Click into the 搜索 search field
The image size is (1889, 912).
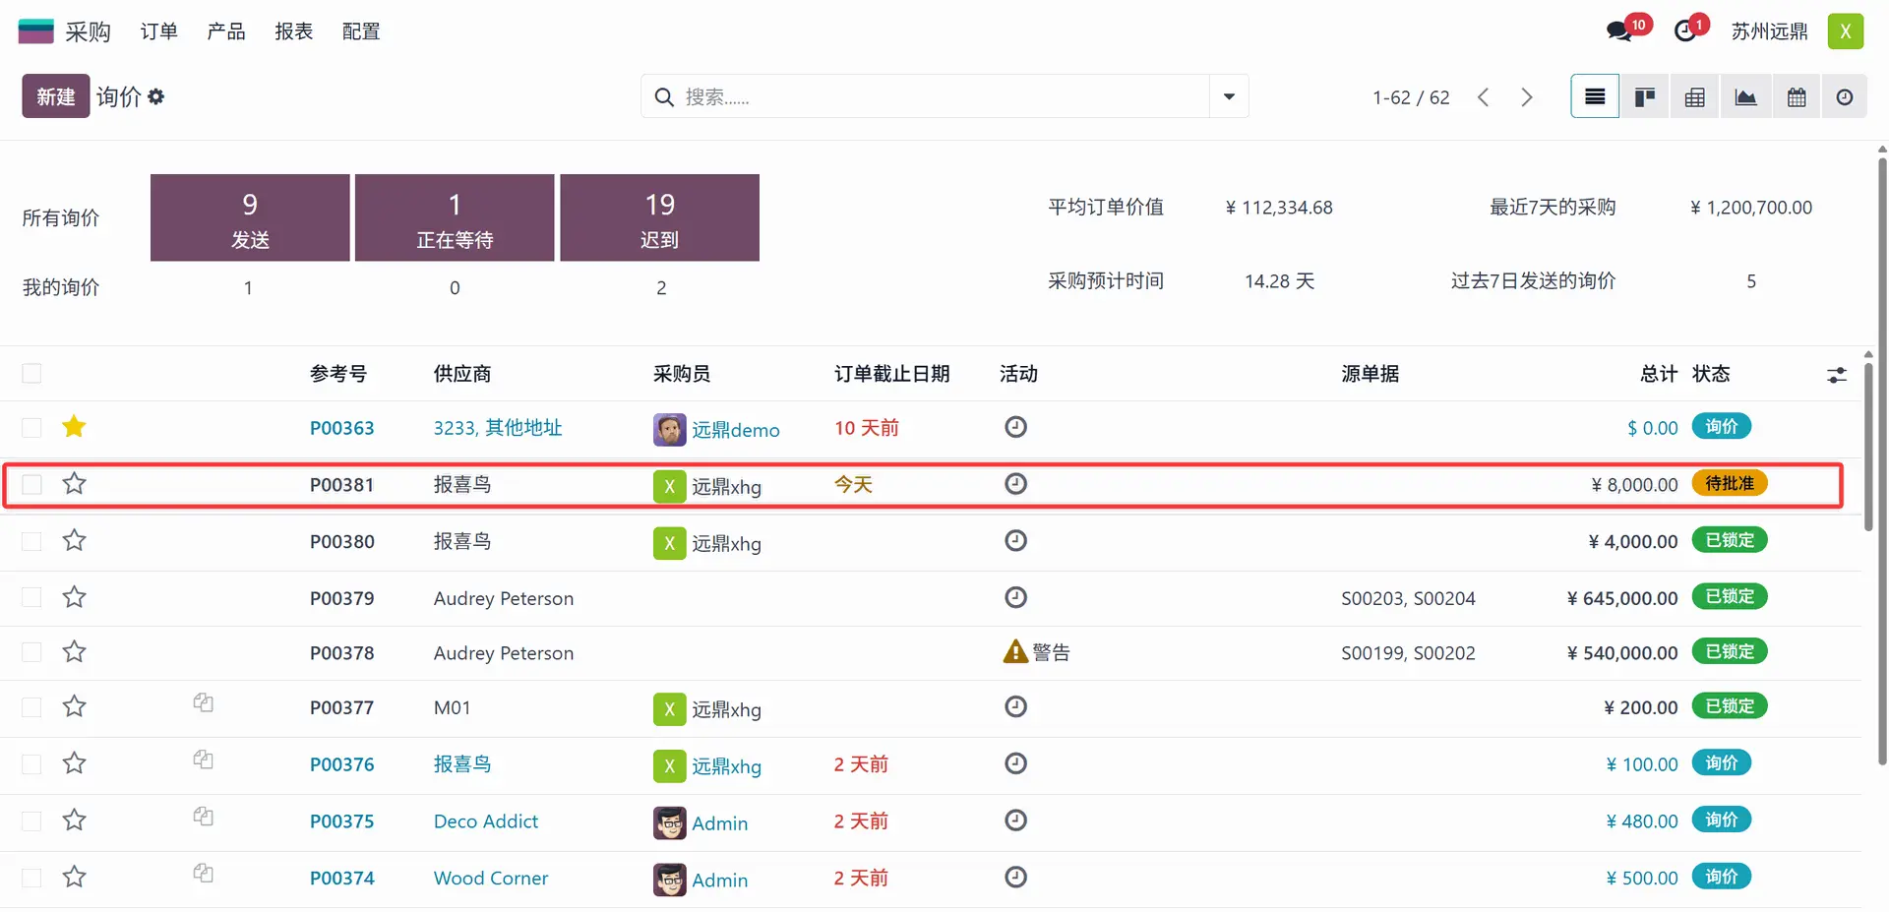tap(935, 96)
